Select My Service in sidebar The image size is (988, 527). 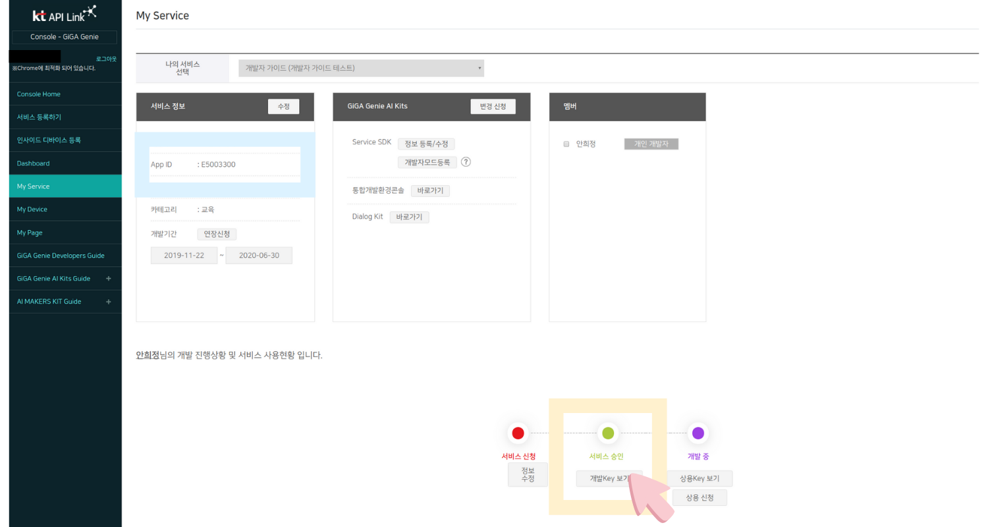pyautogui.click(x=65, y=186)
